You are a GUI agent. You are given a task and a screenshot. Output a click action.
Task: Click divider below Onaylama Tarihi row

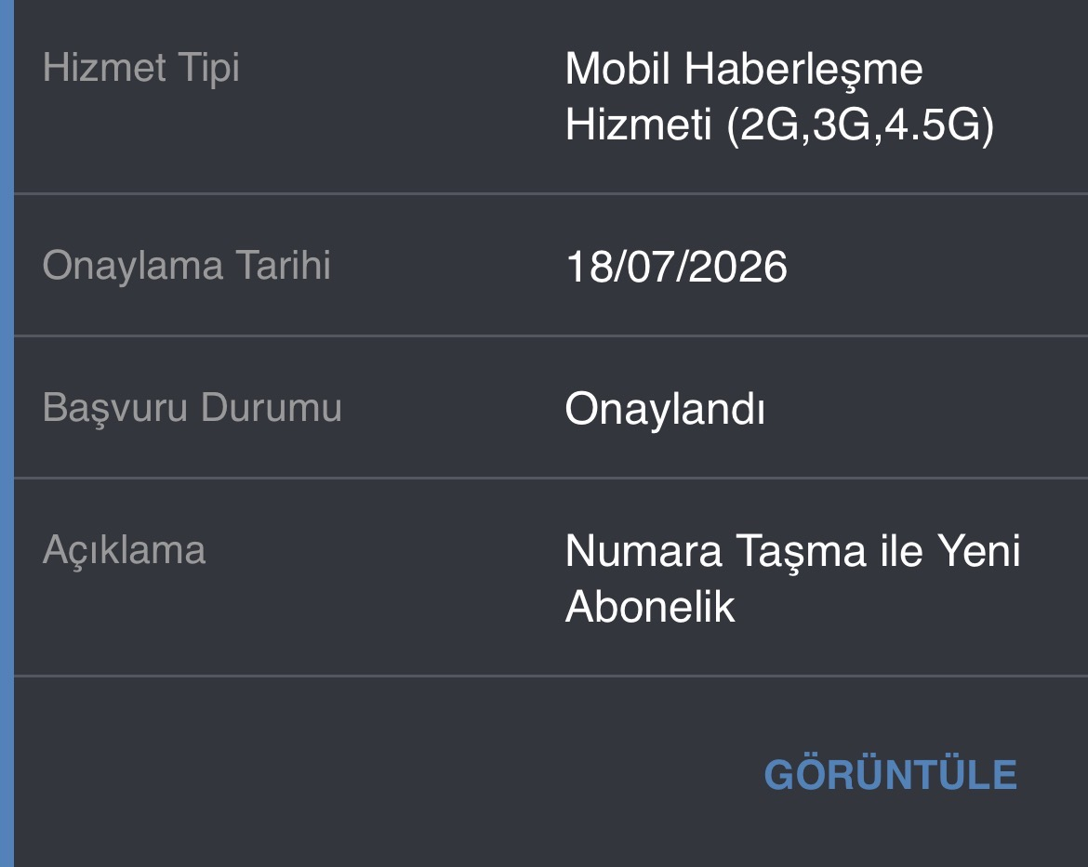click(551, 335)
